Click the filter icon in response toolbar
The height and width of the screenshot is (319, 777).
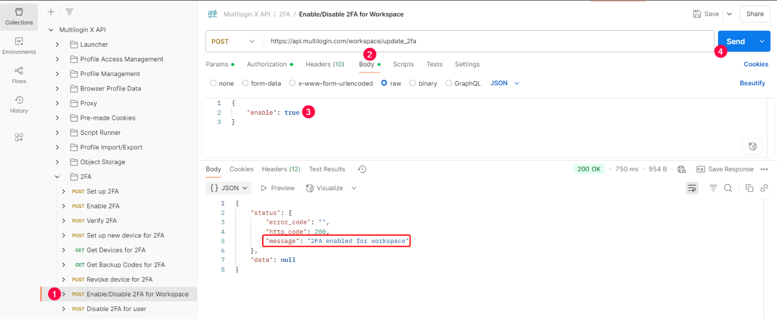click(x=713, y=188)
